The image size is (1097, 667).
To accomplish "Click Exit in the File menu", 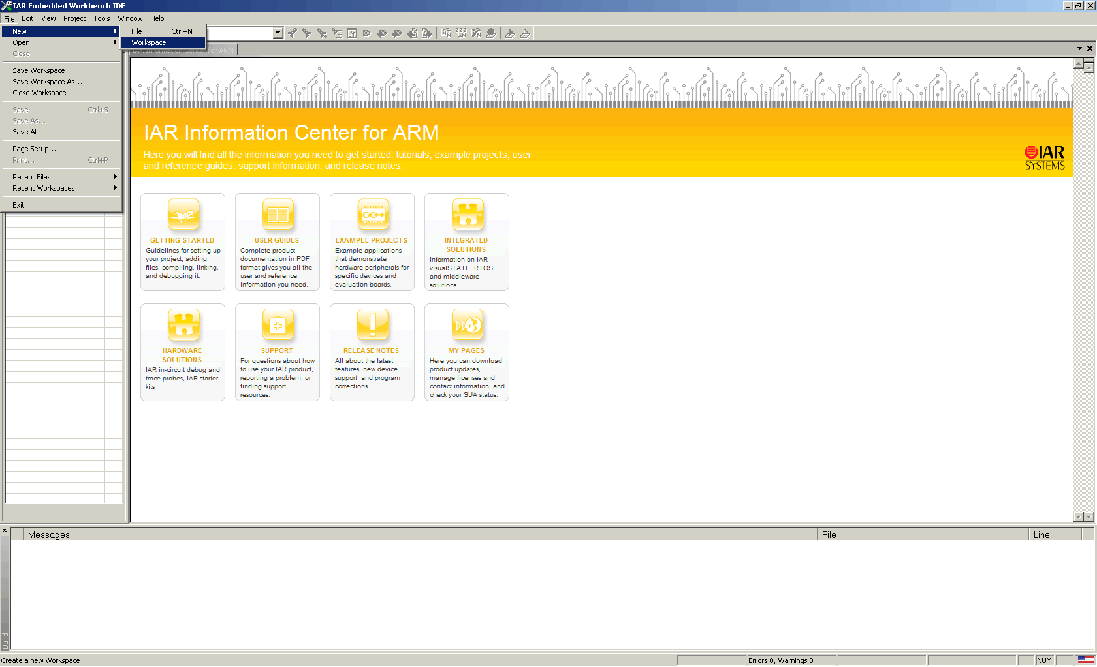I will [x=18, y=205].
